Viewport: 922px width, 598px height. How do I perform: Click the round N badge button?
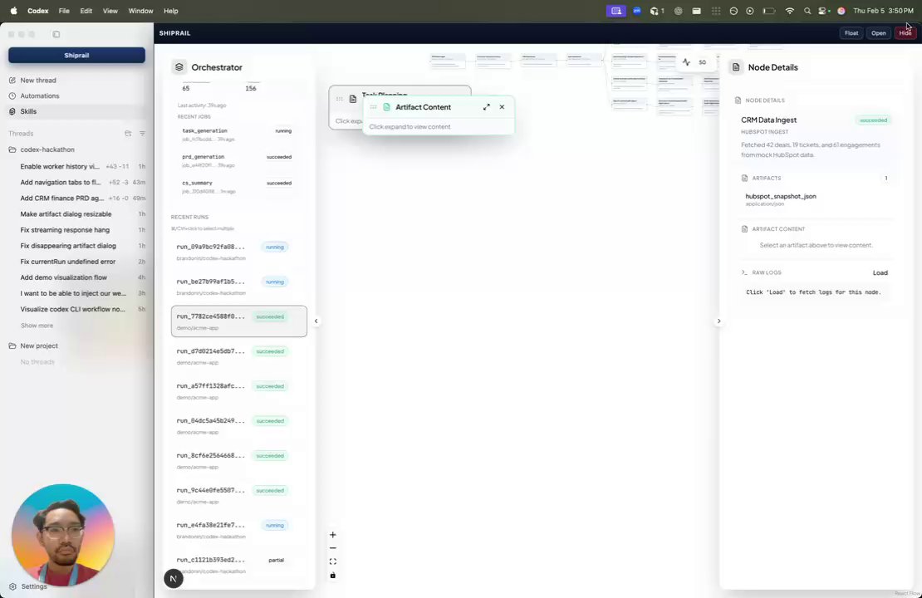point(174,579)
